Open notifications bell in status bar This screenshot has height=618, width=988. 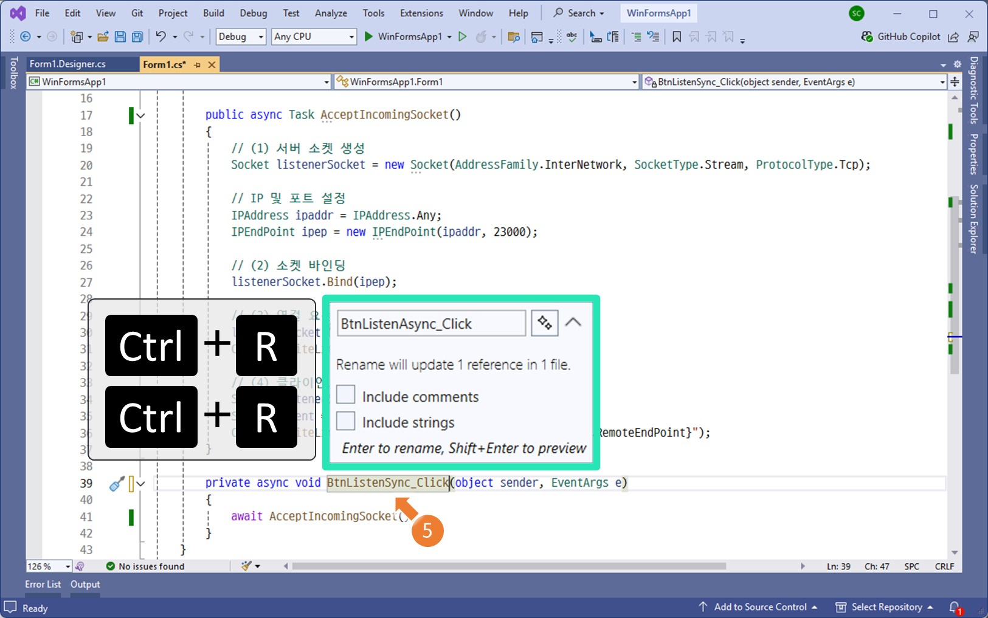pos(955,607)
